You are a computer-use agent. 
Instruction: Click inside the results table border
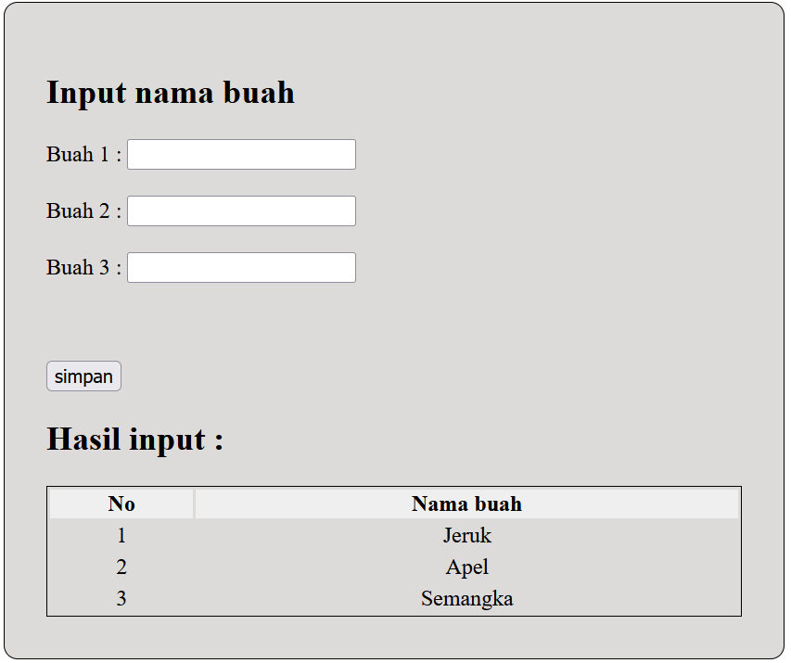point(394,549)
